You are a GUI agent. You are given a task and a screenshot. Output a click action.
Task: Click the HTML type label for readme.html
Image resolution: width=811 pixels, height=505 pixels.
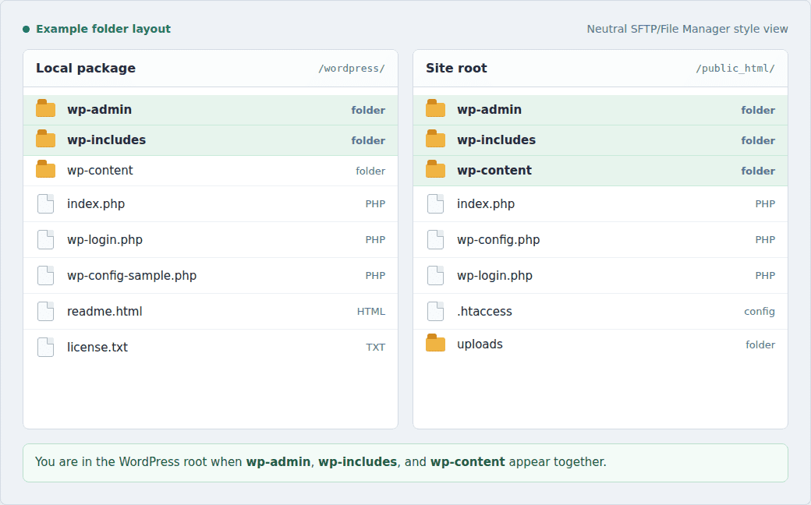point(371,312)
